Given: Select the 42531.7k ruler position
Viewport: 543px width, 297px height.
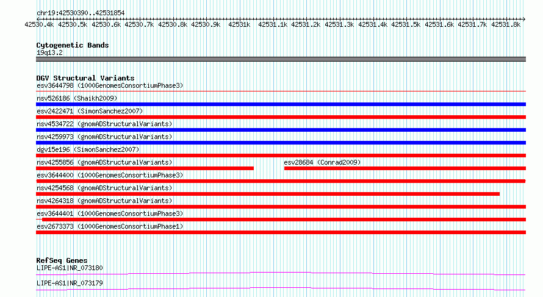Looking at the screenshot, I should (x=472, y=24).
